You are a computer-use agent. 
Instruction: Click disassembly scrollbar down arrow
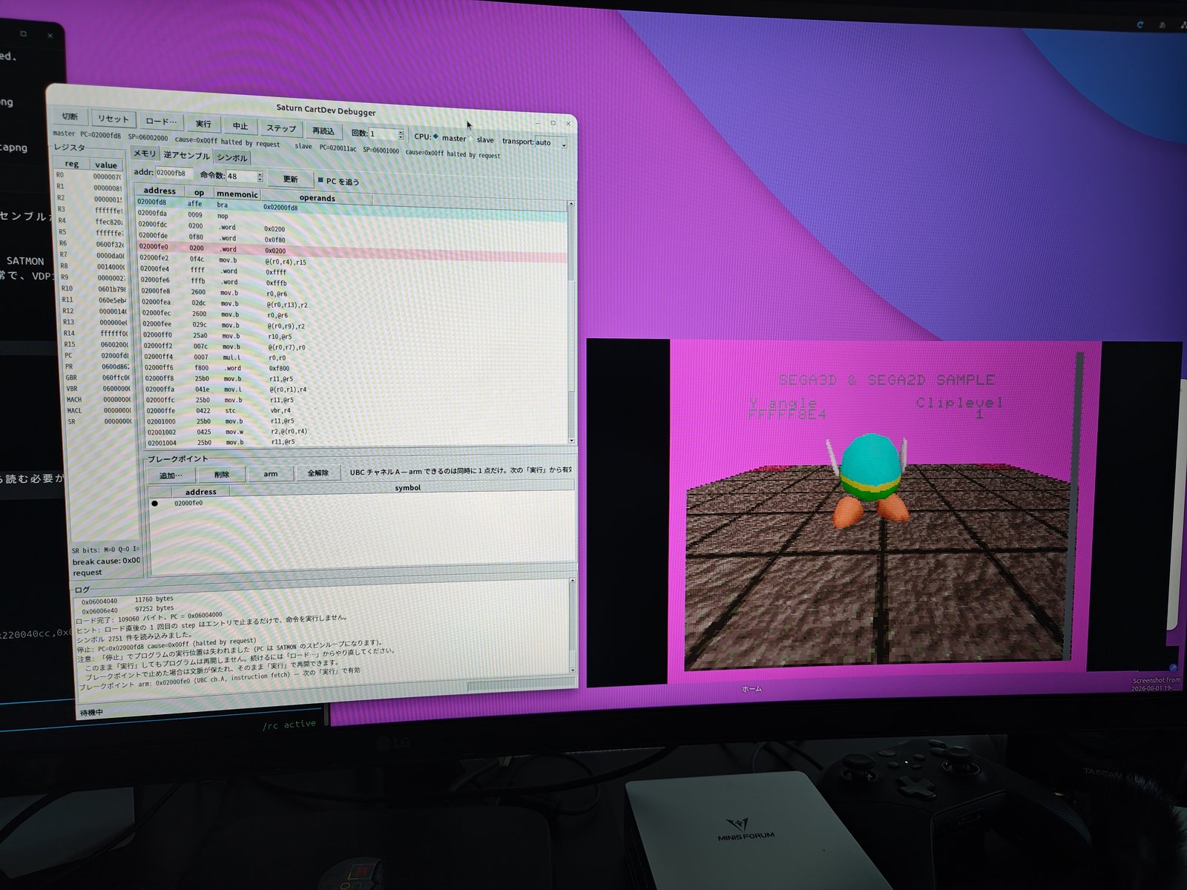(572, 441)
